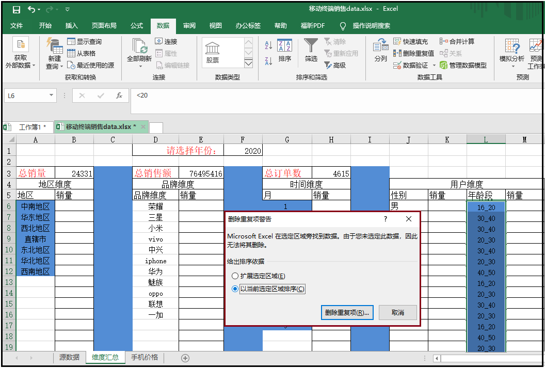545x368 pixels.
Task: Switch to the 手机价格 sheet tab
Action: pos(144,357)
